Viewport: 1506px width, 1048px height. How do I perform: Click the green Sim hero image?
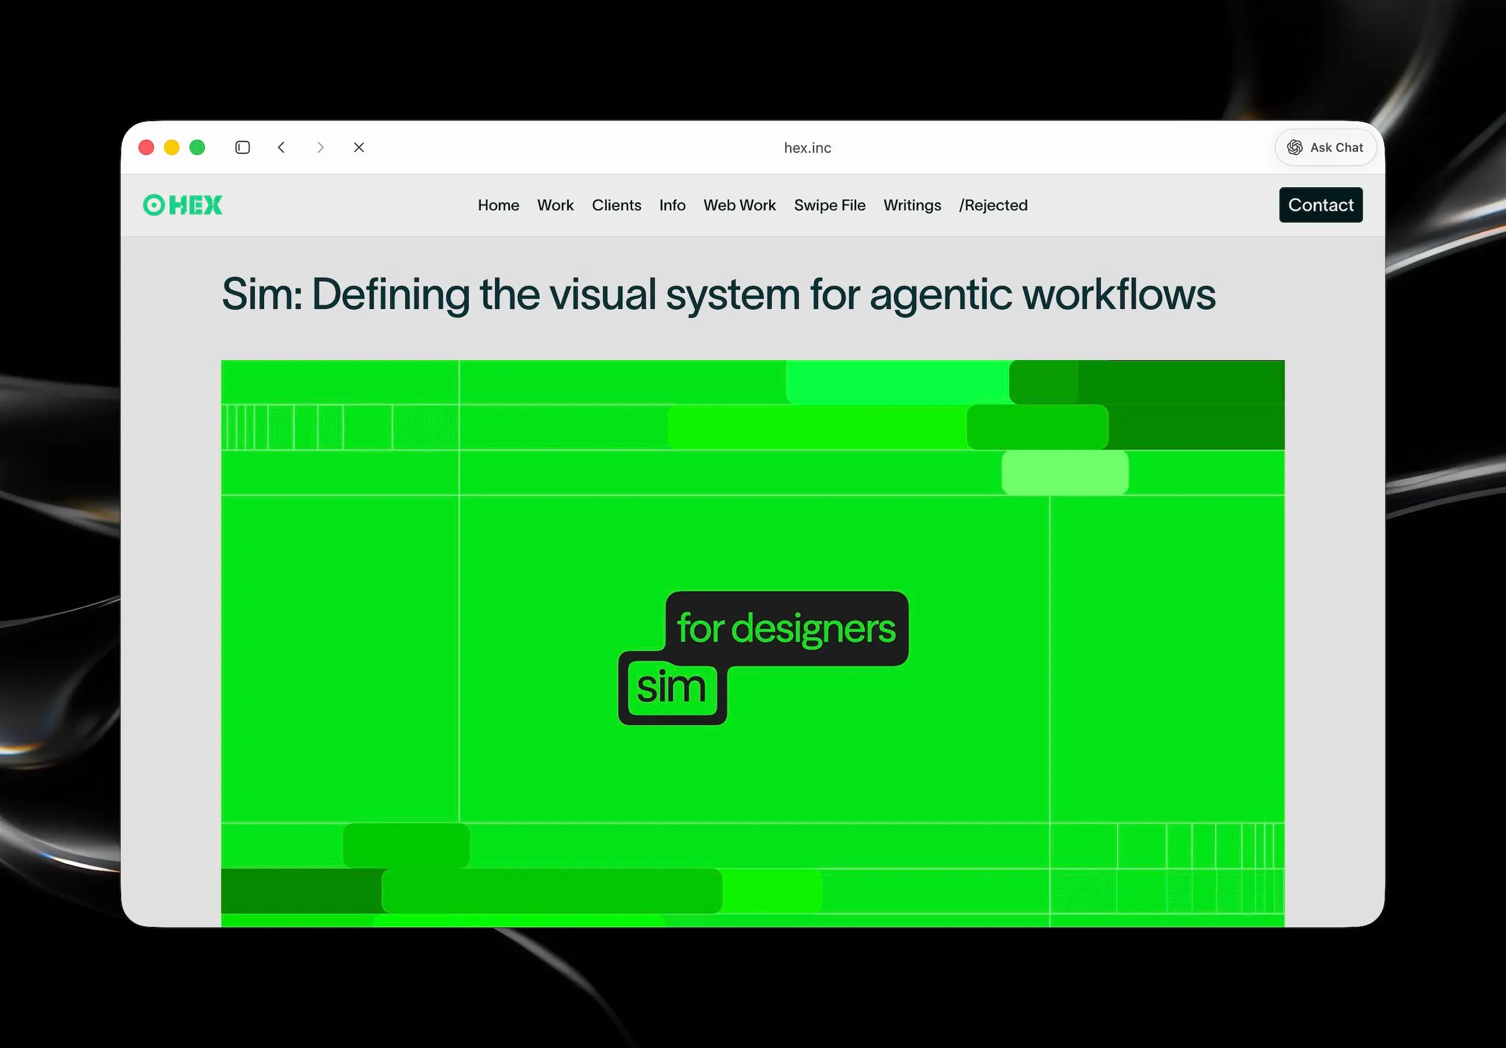click(x=752, y=643)
